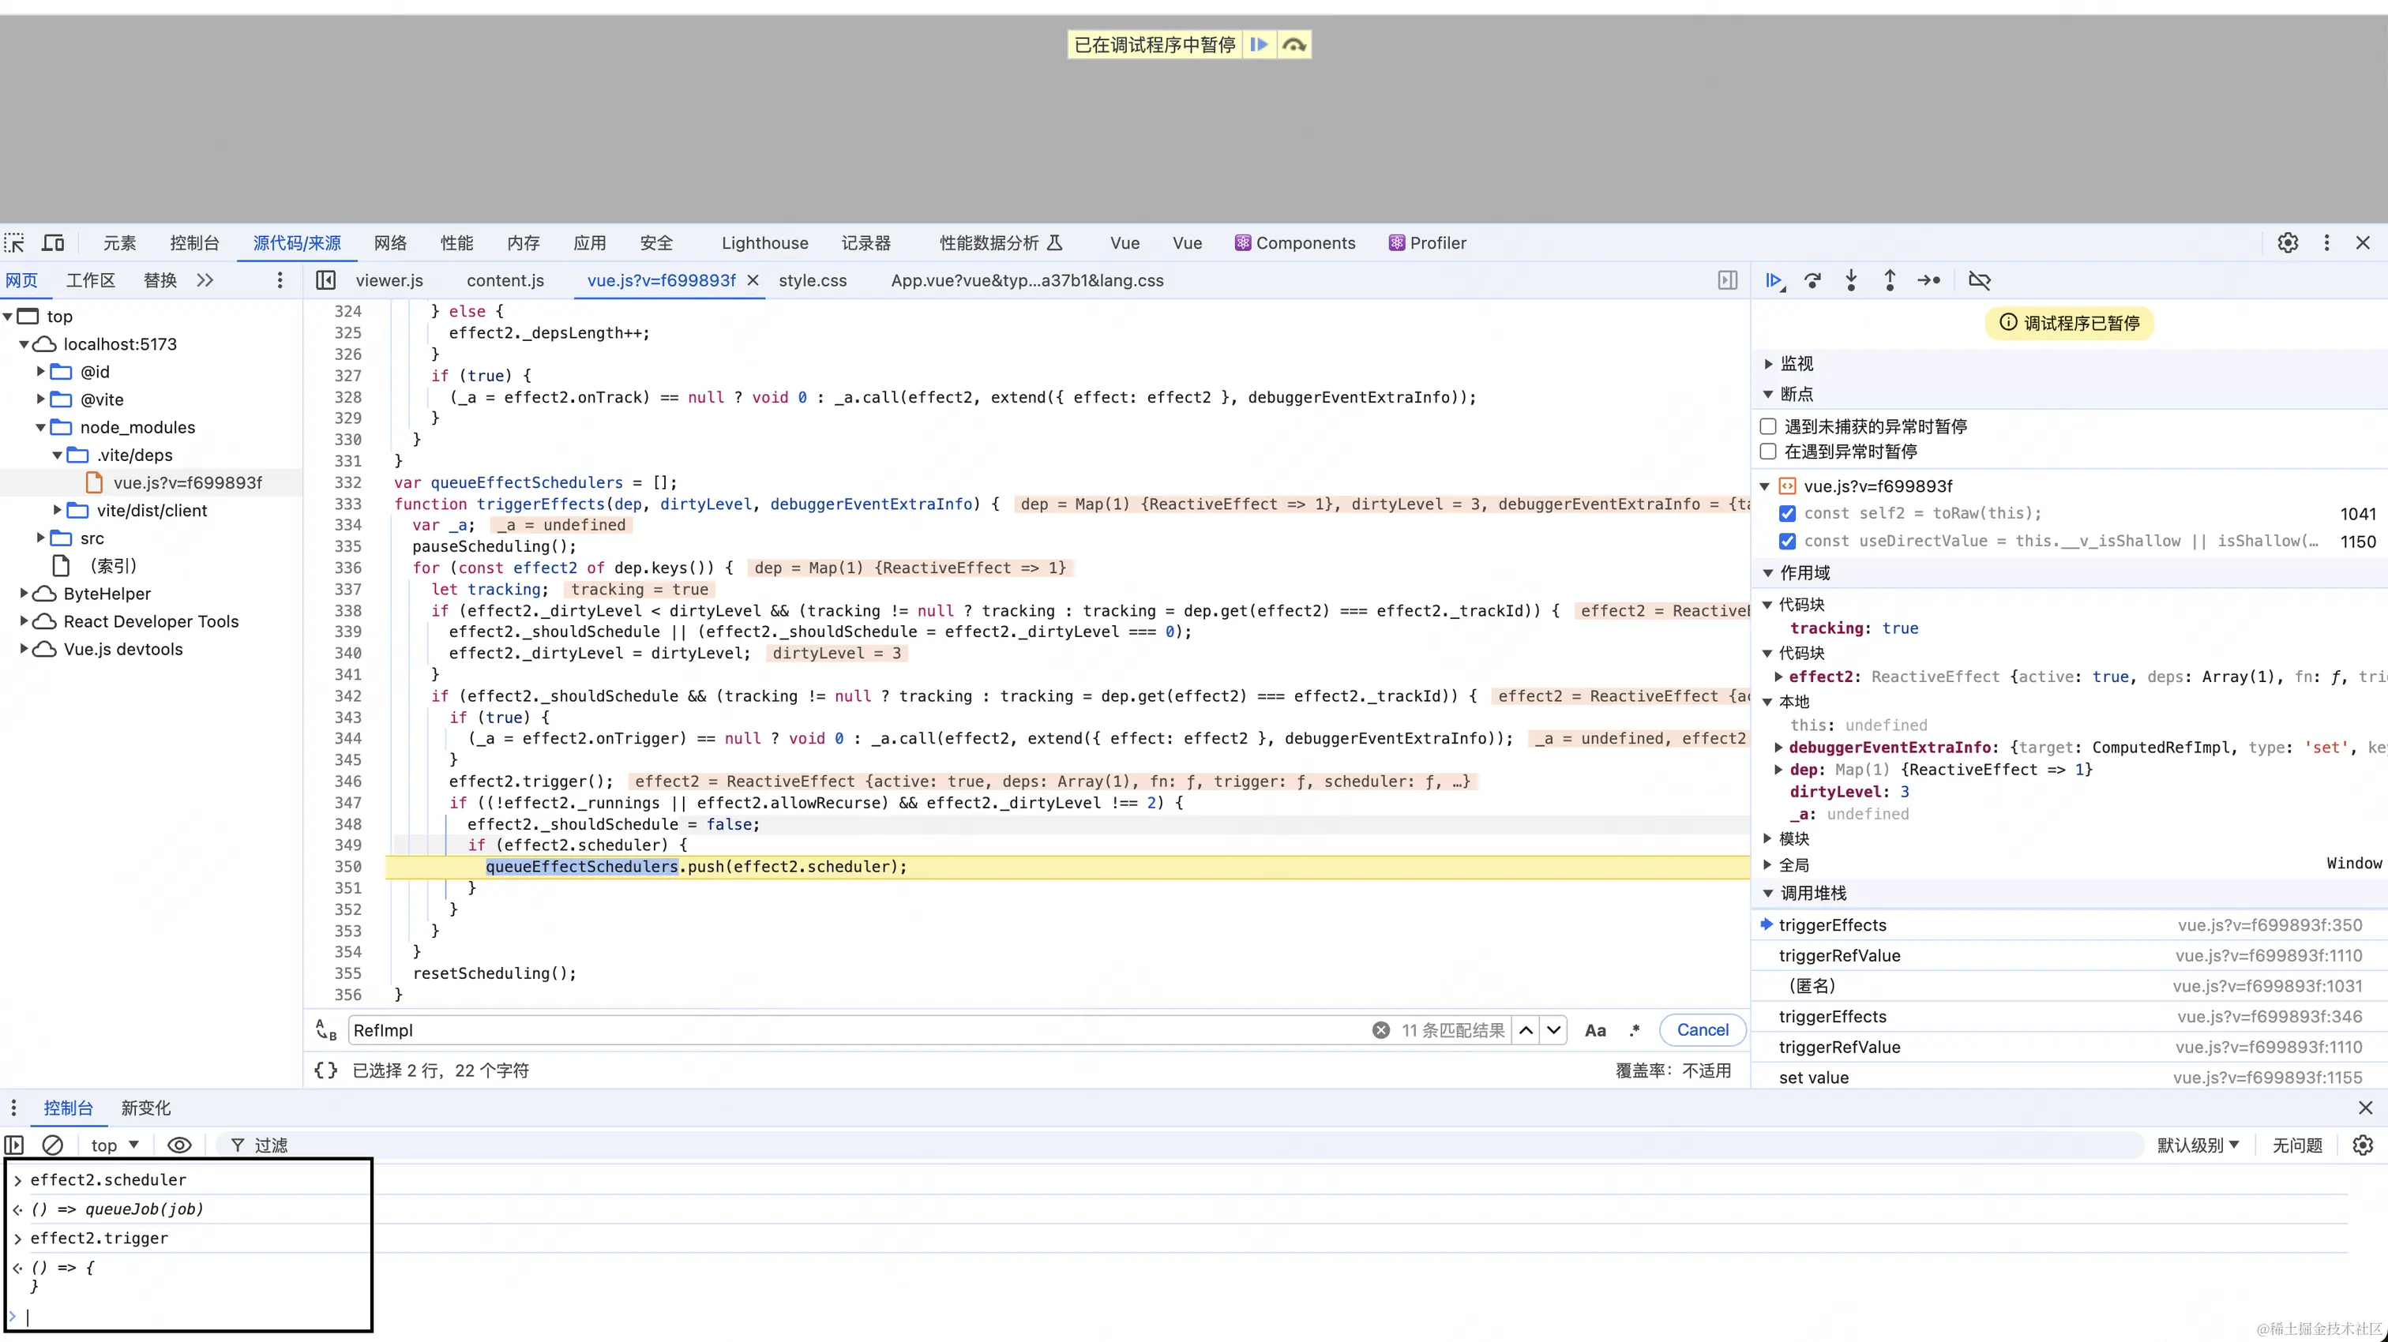2388x1342 pixels.
Task: Clear the console output
Action: (x=53, y=1145)
